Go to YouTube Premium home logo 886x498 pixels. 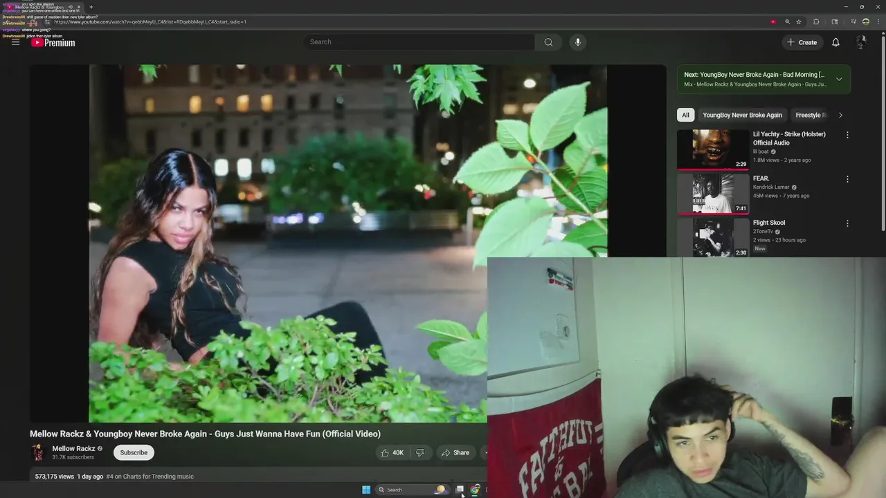pyautogui.click(x=53, y=43)
